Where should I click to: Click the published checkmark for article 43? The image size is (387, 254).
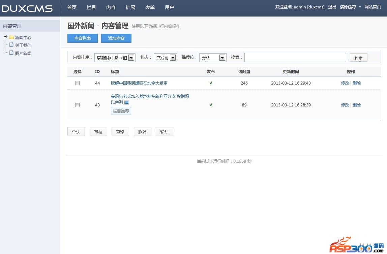click(x=211, y=105)
